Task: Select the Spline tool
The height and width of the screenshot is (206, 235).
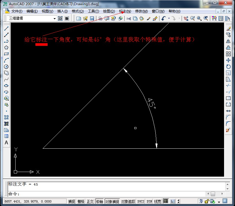Action: 6,79
